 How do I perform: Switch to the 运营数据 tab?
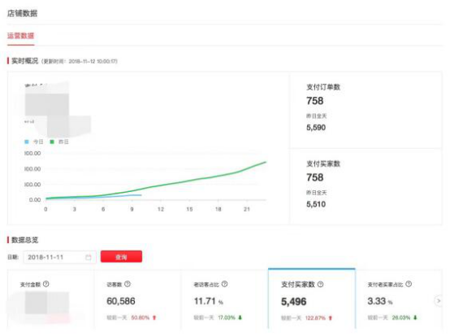(x=20, y=36)
